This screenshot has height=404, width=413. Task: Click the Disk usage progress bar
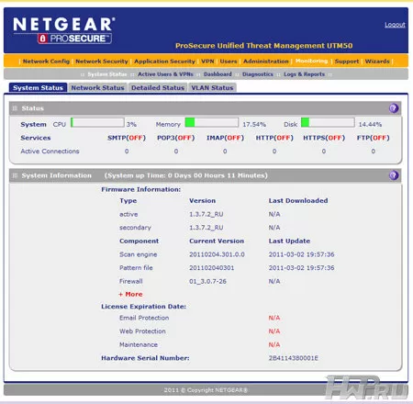[328, 122]
